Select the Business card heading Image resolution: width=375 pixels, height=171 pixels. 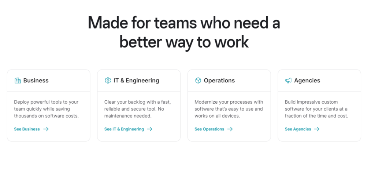coord(36,81)
